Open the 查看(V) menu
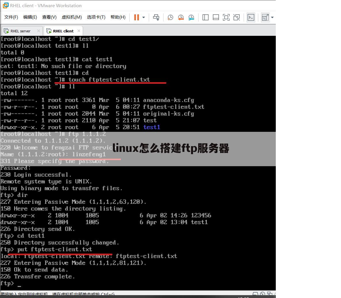 49,17
